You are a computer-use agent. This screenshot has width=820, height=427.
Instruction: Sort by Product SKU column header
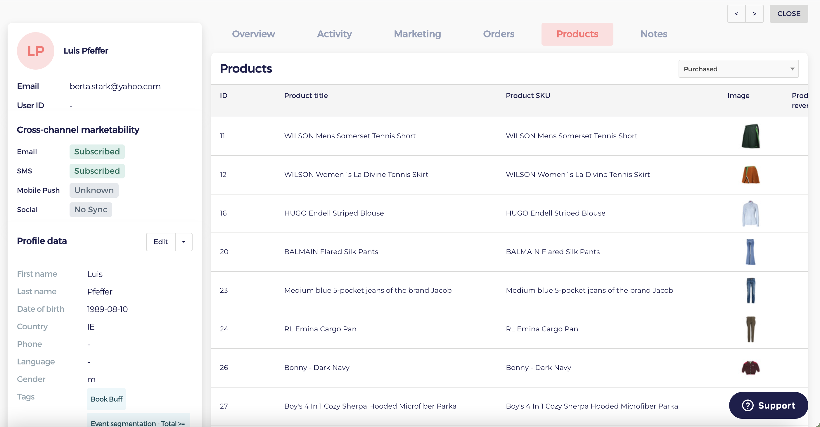pos(528,96)
